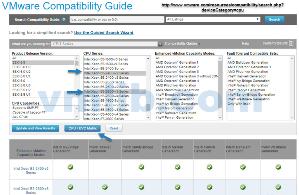Screen dimensions: 299x195
Task: Open the Compatibility Guides menu
Action: (183, 44)
